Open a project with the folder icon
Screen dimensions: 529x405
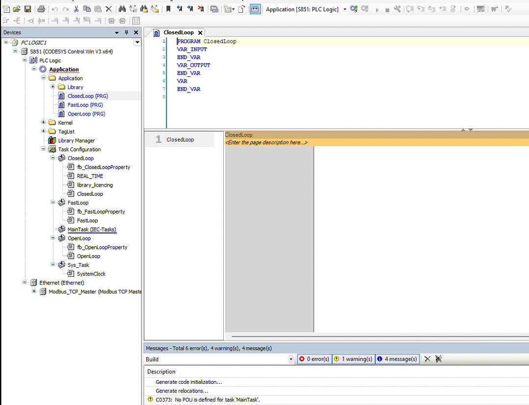pyautogui.click(x=17, y=9)
